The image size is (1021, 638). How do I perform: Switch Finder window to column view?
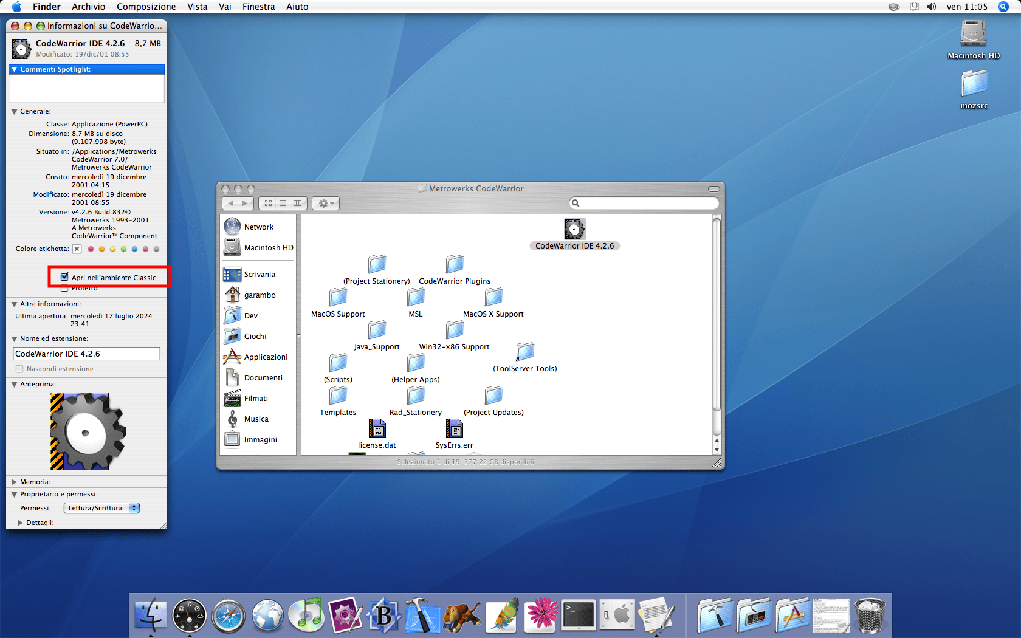click(x=298, y=203)
